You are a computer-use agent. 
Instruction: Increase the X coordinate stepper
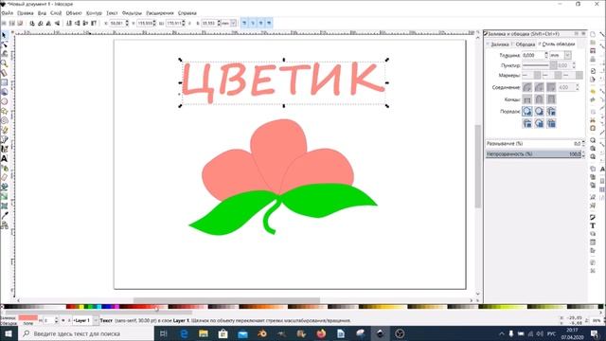[x=127, y=22]
